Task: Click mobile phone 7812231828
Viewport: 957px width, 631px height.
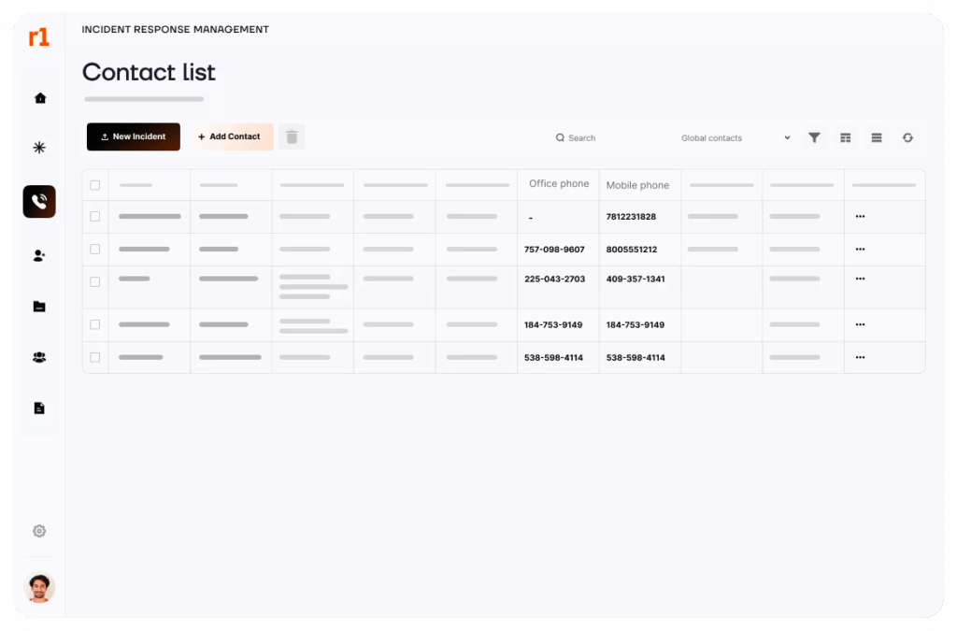Action: click(x=631, y=217)
